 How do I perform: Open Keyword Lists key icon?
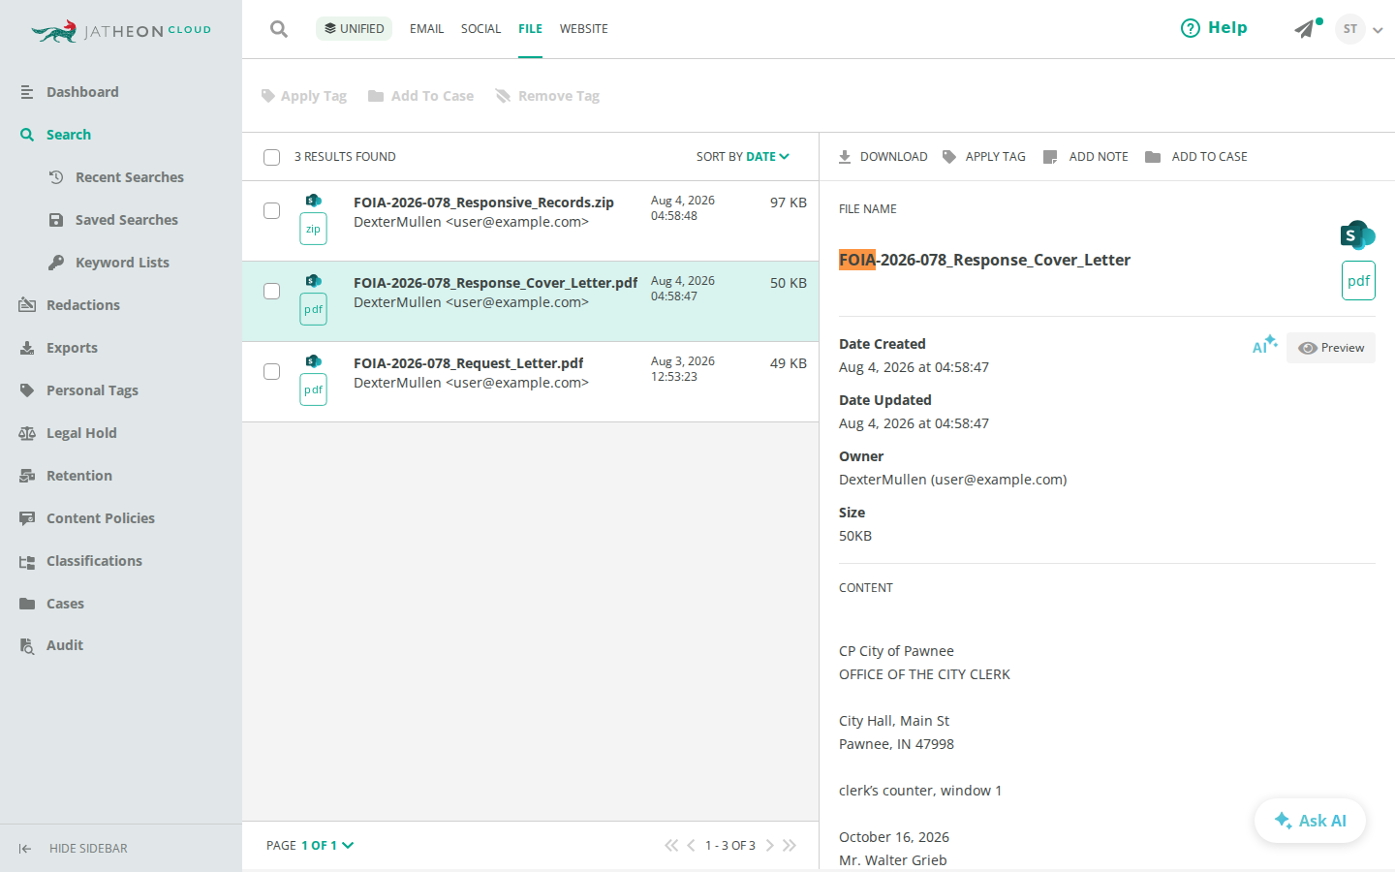click(x=56, y=263)
